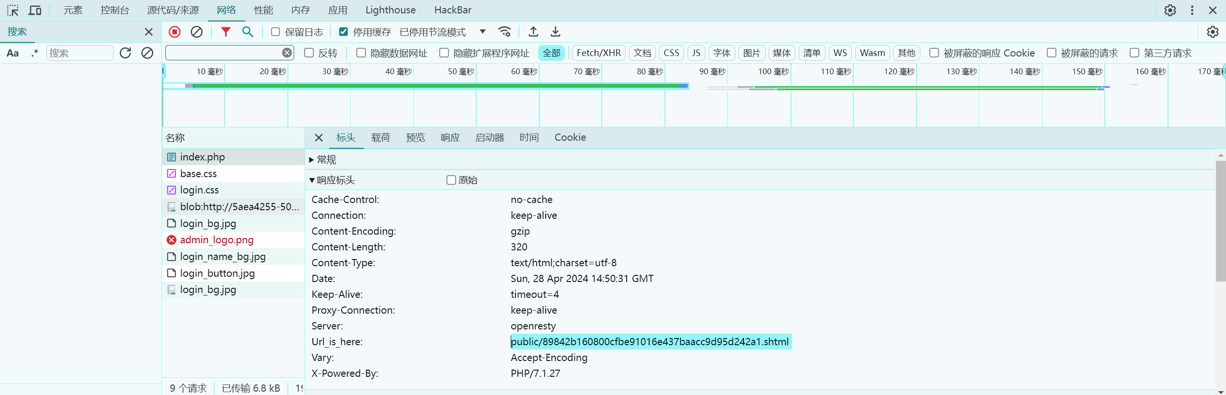Activate the inspect element picker icon

12,10
